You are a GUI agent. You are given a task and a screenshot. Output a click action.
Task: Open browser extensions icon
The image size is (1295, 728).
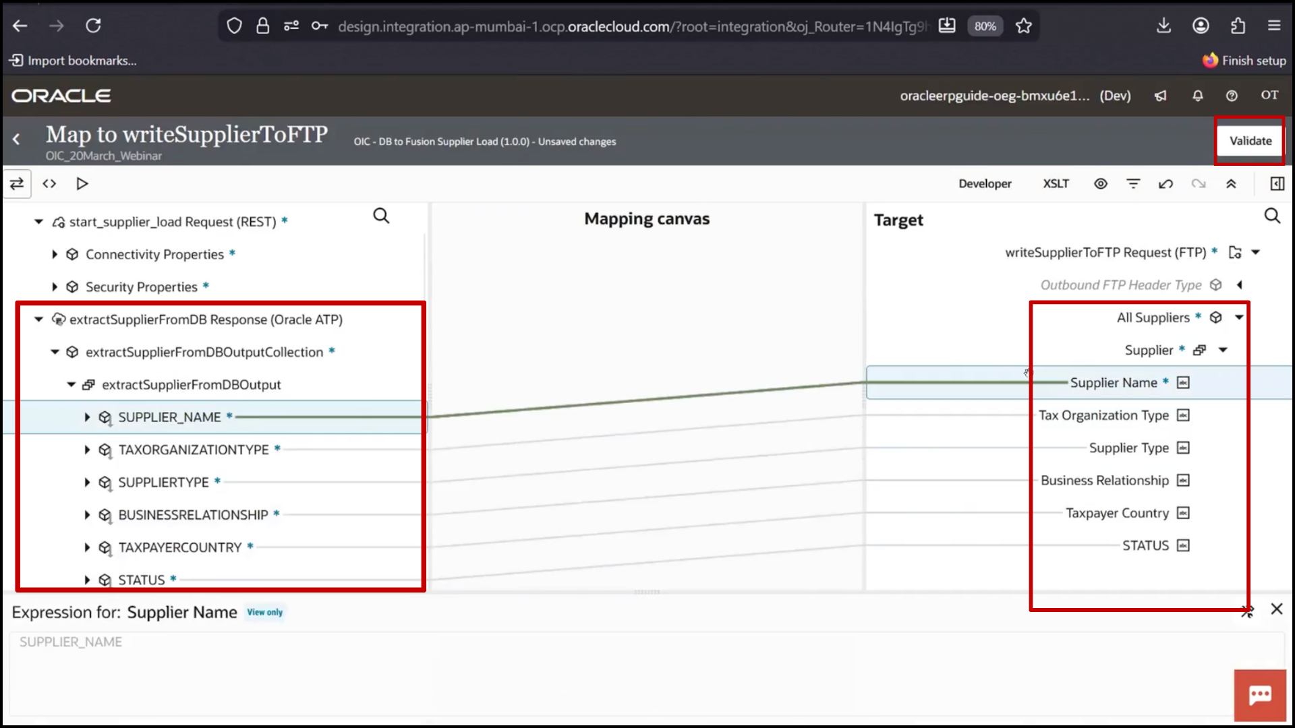tap(1238, 26)
